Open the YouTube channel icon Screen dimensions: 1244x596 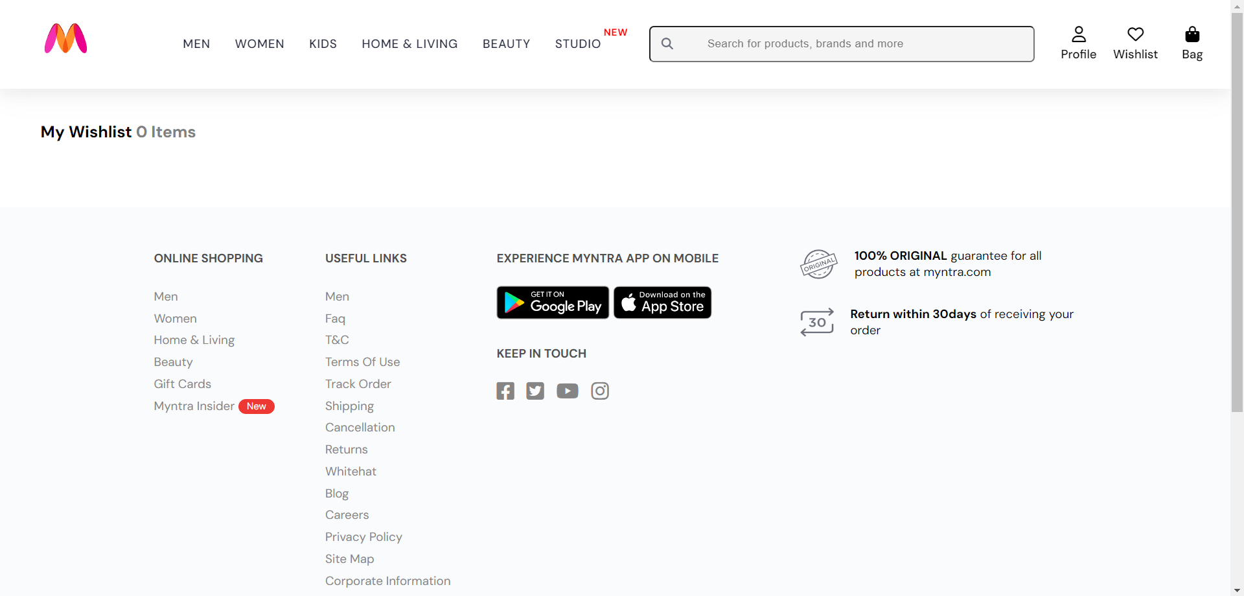[568, 391]
